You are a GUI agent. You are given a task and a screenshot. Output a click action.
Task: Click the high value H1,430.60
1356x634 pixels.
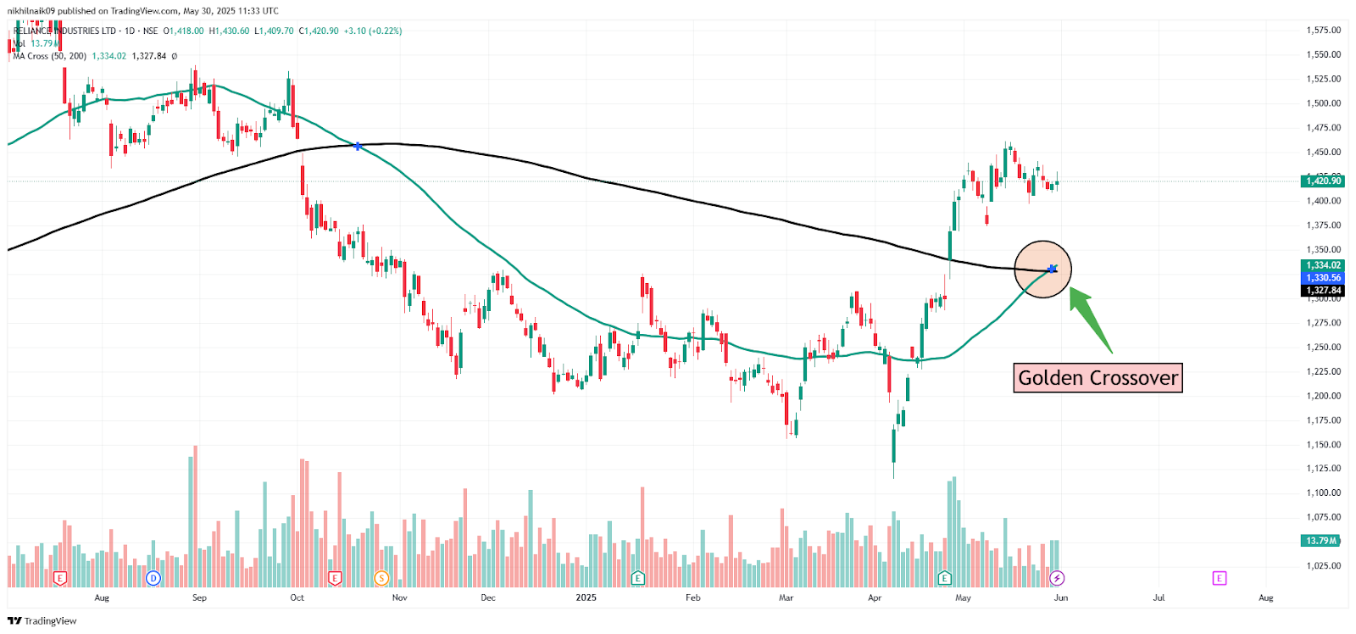230,31
